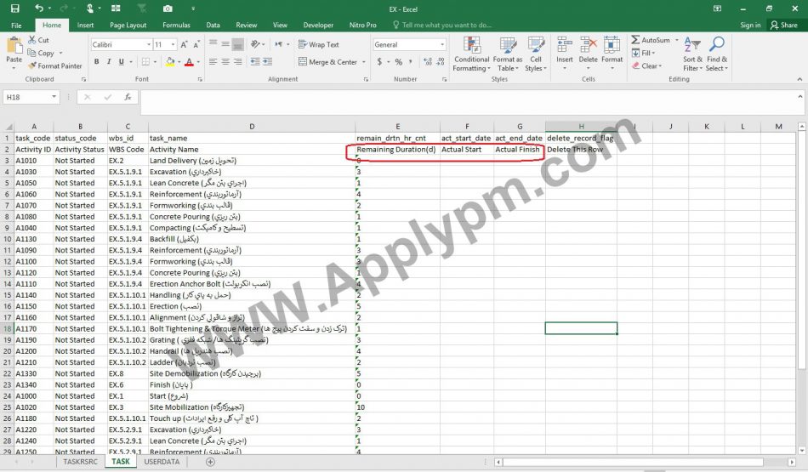The height and width of the screenshot is (472, 808).
Task: Switch to the Formulas tab
Action: (176, 25)
